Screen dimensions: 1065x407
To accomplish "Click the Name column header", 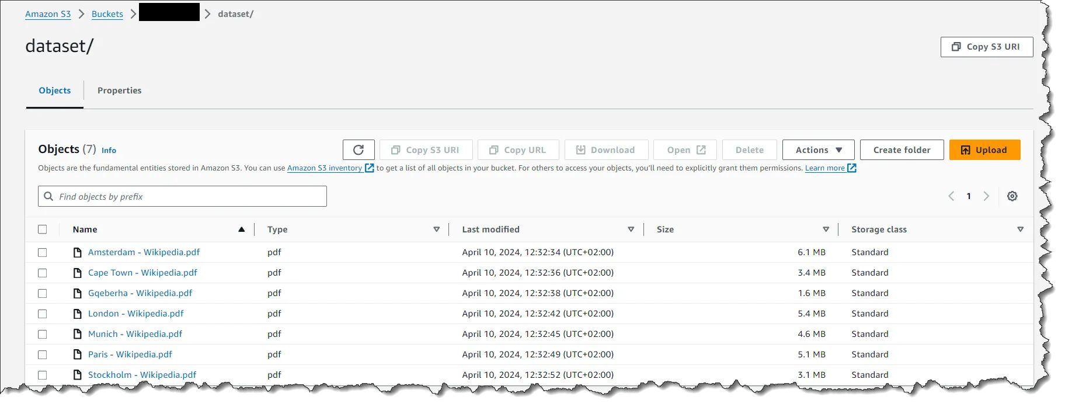I will tap(85, 229).
